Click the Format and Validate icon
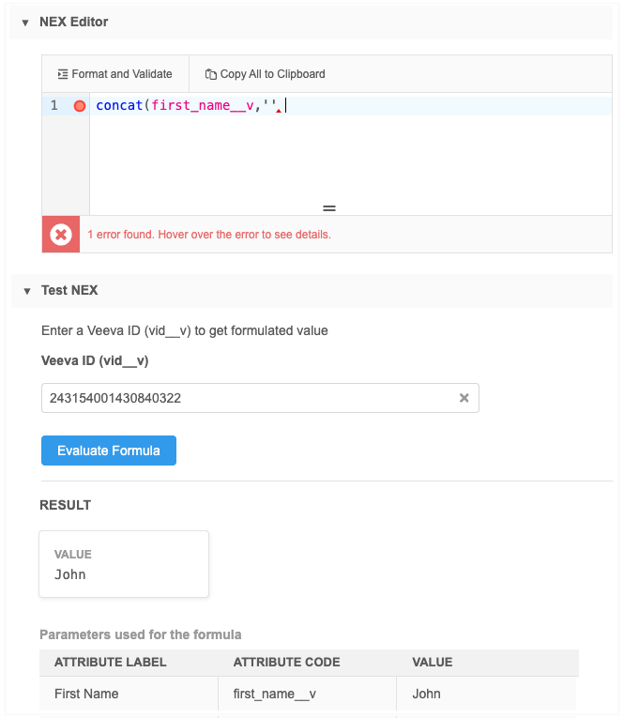The width and height of the screenshot is (624, 718). point(63,74)
